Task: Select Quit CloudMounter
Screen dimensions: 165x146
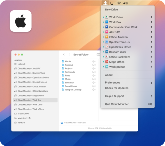Action: tap(127, 104)
